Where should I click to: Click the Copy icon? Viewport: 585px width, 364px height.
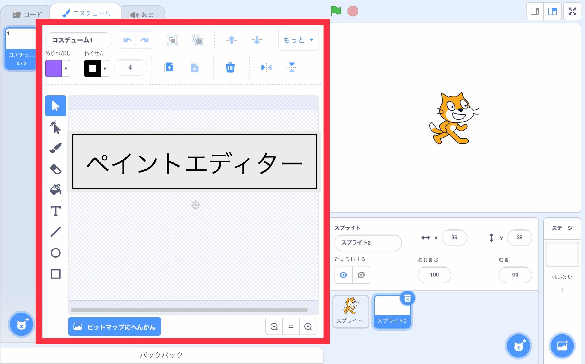click(x=169, y=67)
